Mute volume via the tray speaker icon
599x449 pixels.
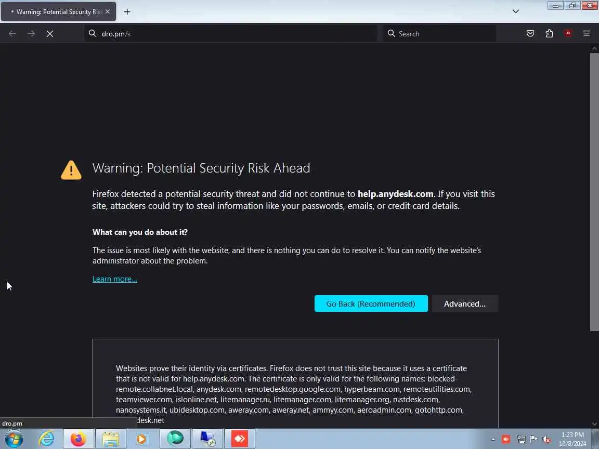click(546, 439)
